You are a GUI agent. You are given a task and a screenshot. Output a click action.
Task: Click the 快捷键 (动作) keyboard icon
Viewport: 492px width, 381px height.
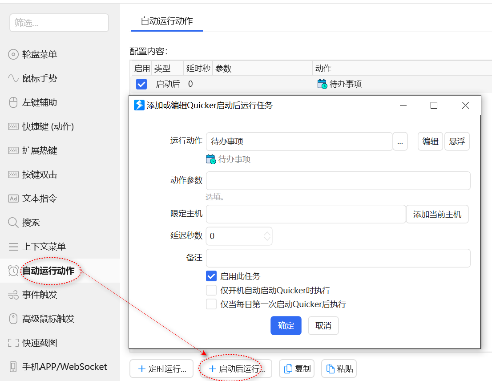coord(13,126)
